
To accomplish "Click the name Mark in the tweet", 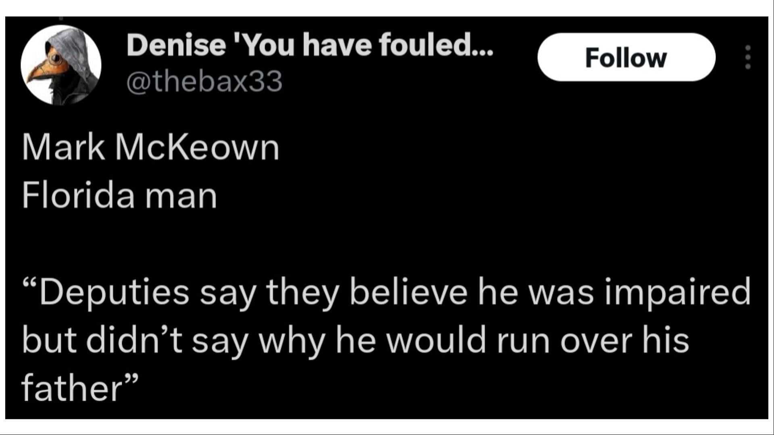I will pos(63,147).
